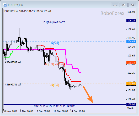Screen dimensions: 139x116
Task: Click the 101.56 orange price tag
Action: point(131,83)
